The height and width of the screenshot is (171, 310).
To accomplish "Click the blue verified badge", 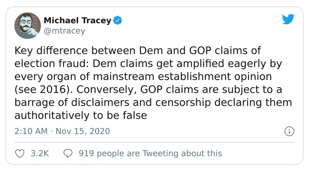I will (x=118, y=21).
